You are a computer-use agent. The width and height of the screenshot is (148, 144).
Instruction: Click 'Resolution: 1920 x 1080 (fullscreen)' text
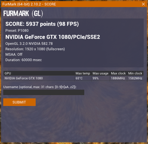[35, 49]
